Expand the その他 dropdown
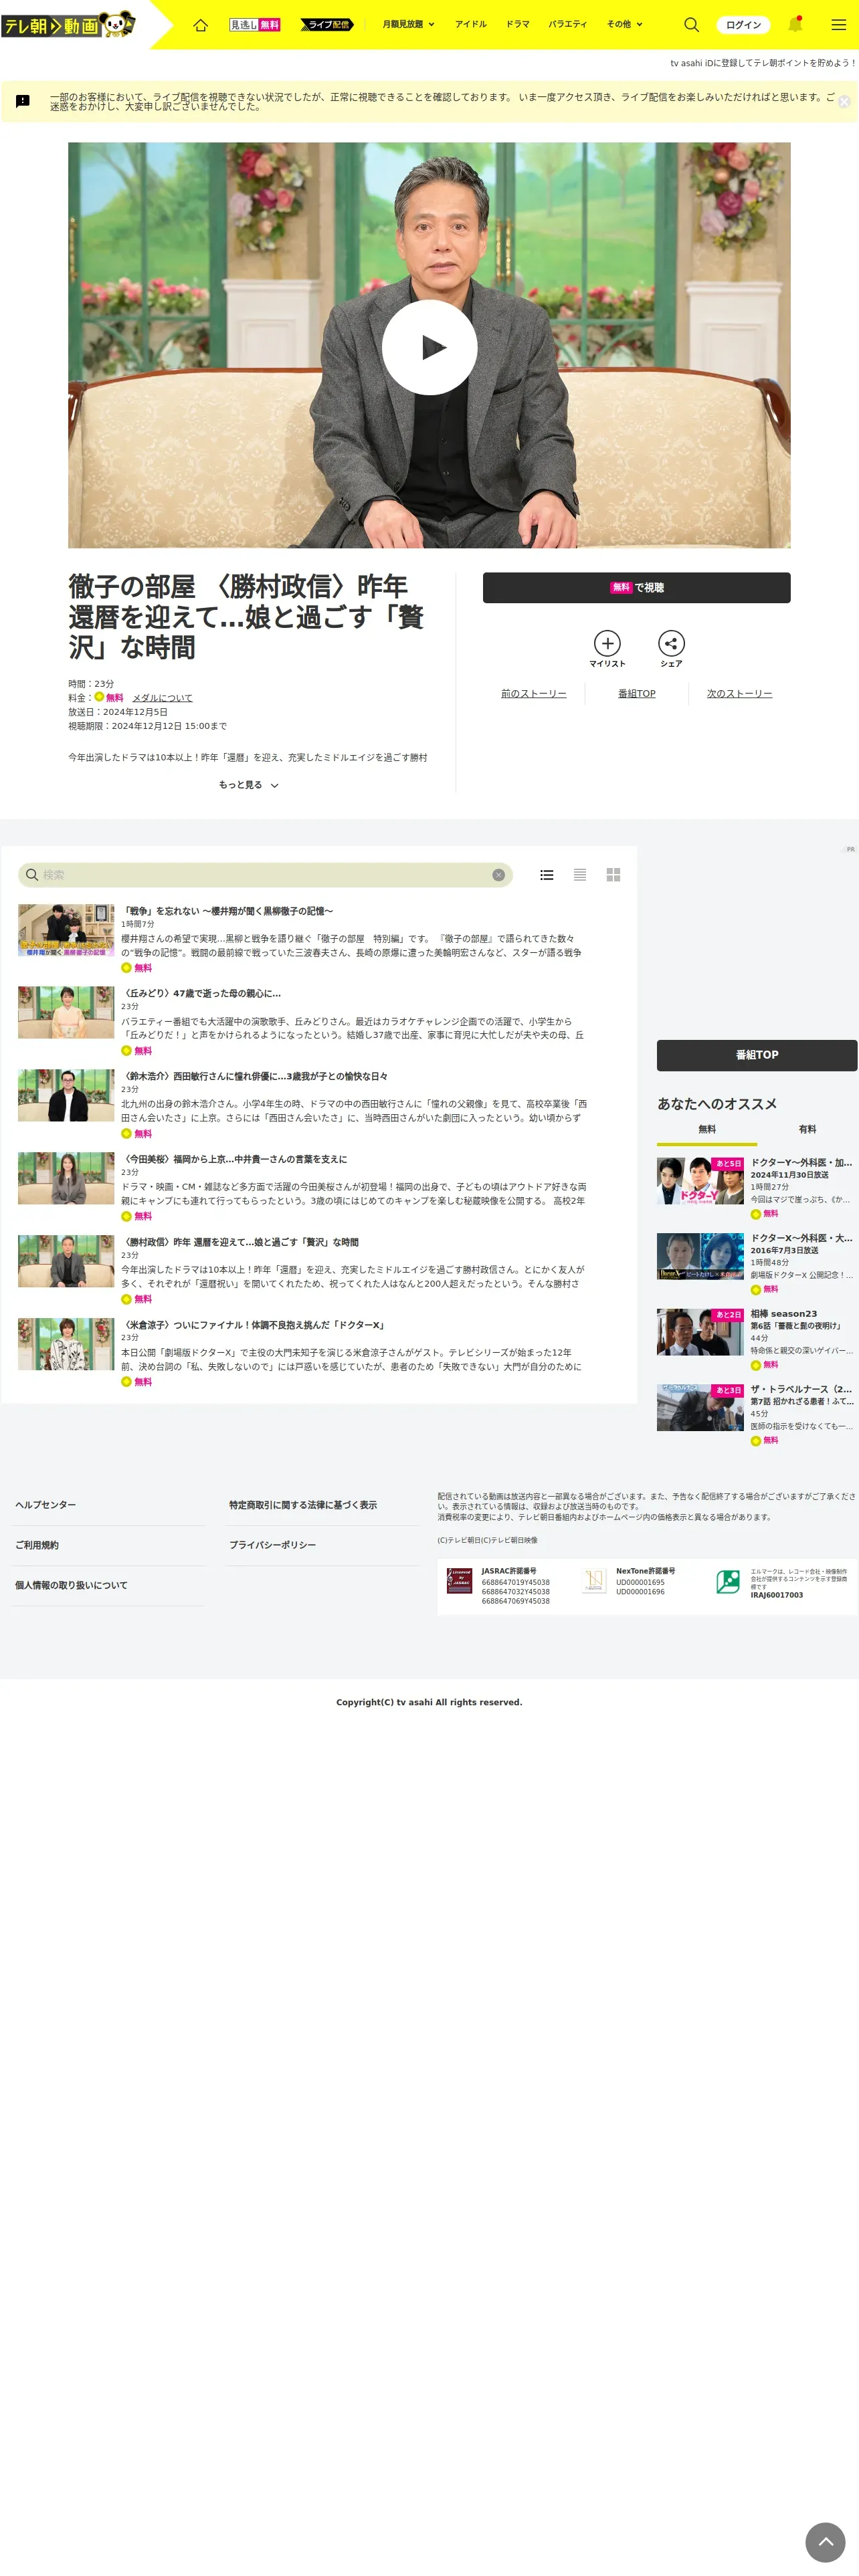 click(625, 24)
